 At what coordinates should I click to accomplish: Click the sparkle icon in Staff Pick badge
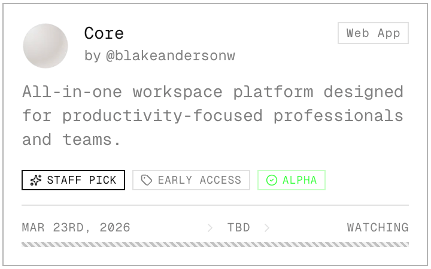click(35, 180)
